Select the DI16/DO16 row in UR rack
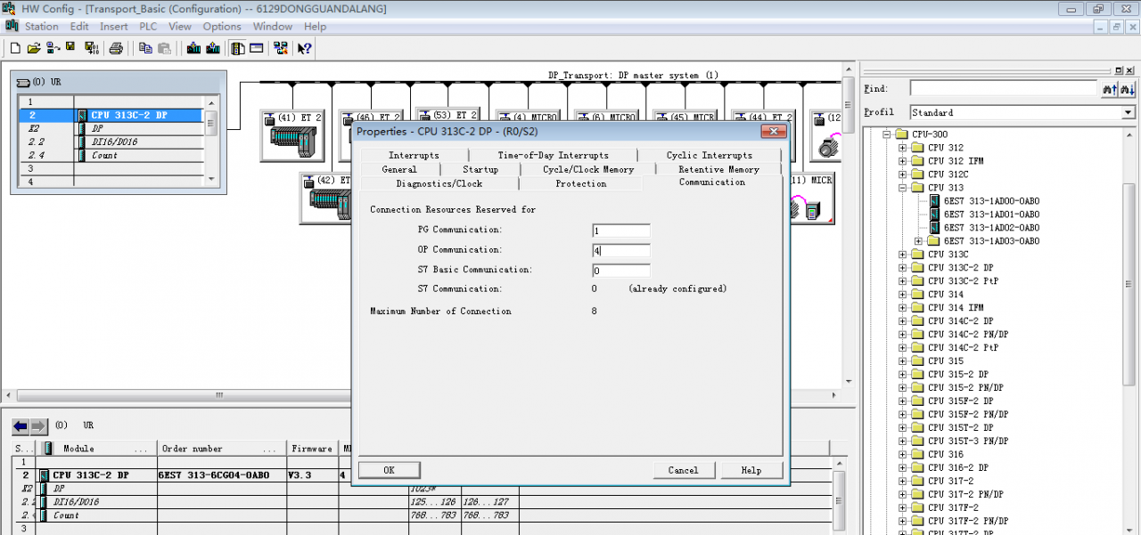Image resolution: width=1141 pixels, height=535 pixels. 111,142
